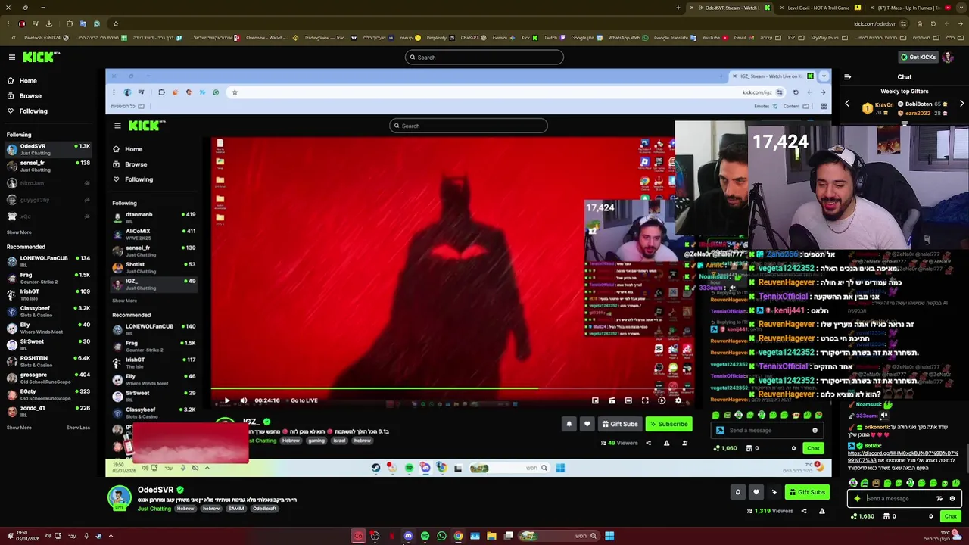Open Spotify from the Windows taskbar
Viewport: 969px width, 545px height.
[425, 536]
